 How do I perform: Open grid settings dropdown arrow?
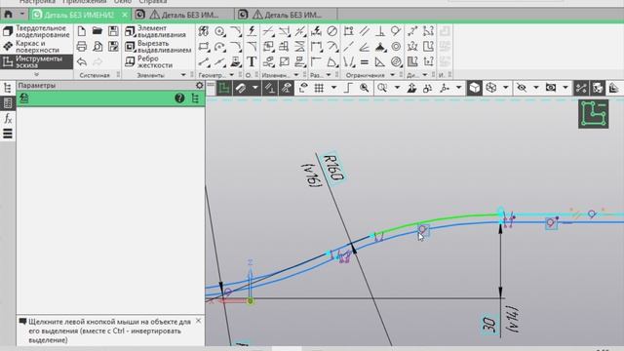tap(333, 88)
